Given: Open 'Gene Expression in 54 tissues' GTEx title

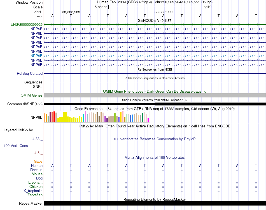Looking at the screenshot, I should click(x=155, y=109).
